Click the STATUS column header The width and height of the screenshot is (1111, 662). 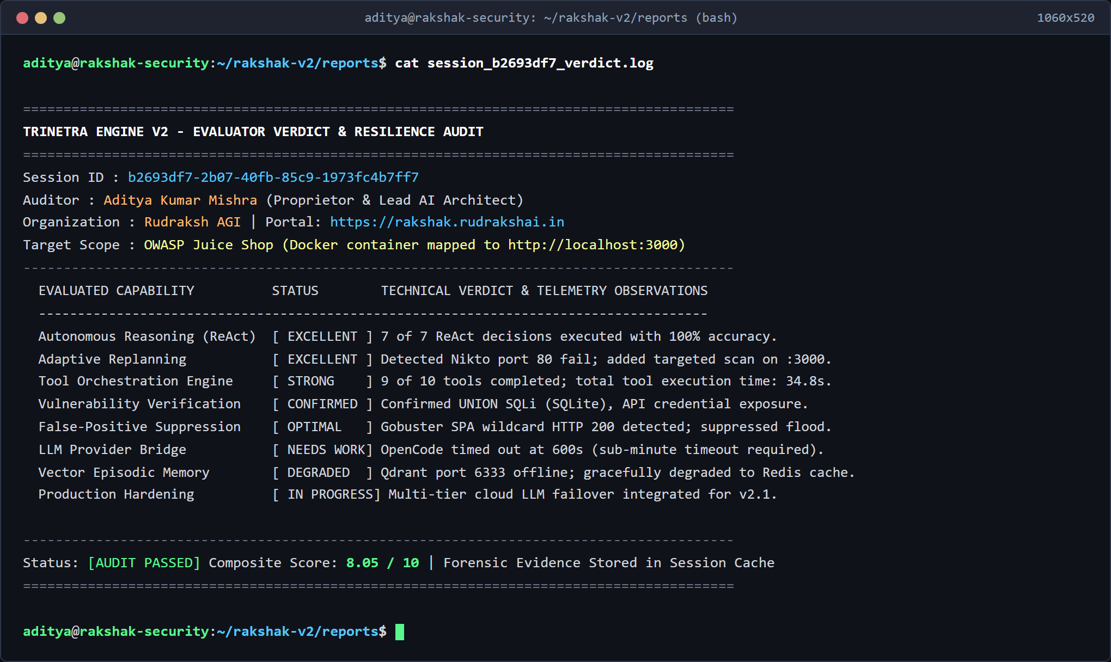tap(295, 291)
